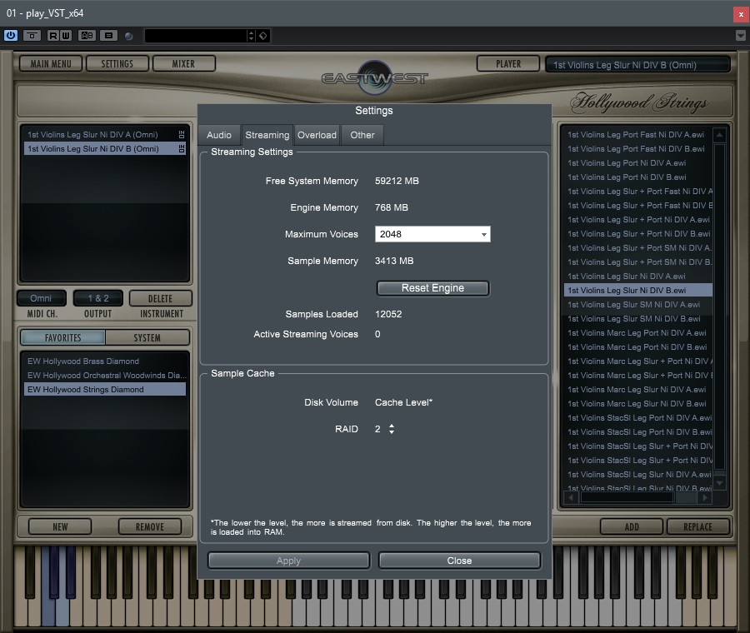Screen dimensions: 750x633
Task: Click the current instrument name display
Action: pyautogui.click(x=638, y=64)
